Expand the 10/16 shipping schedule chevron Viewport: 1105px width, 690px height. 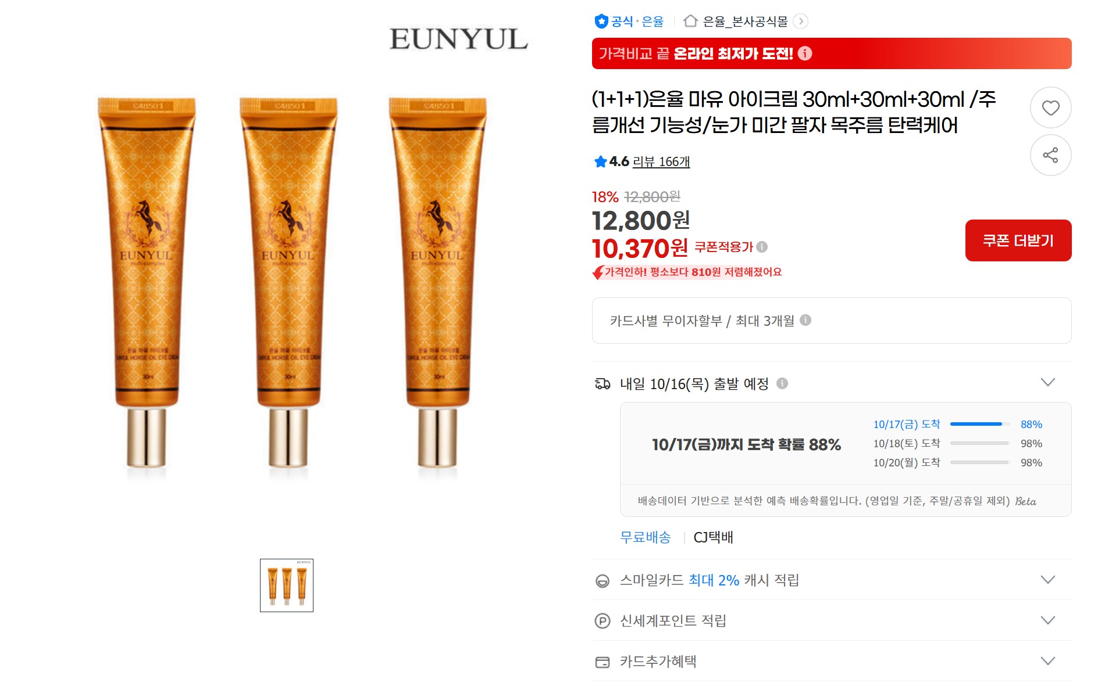click(x=1047, y=382)
